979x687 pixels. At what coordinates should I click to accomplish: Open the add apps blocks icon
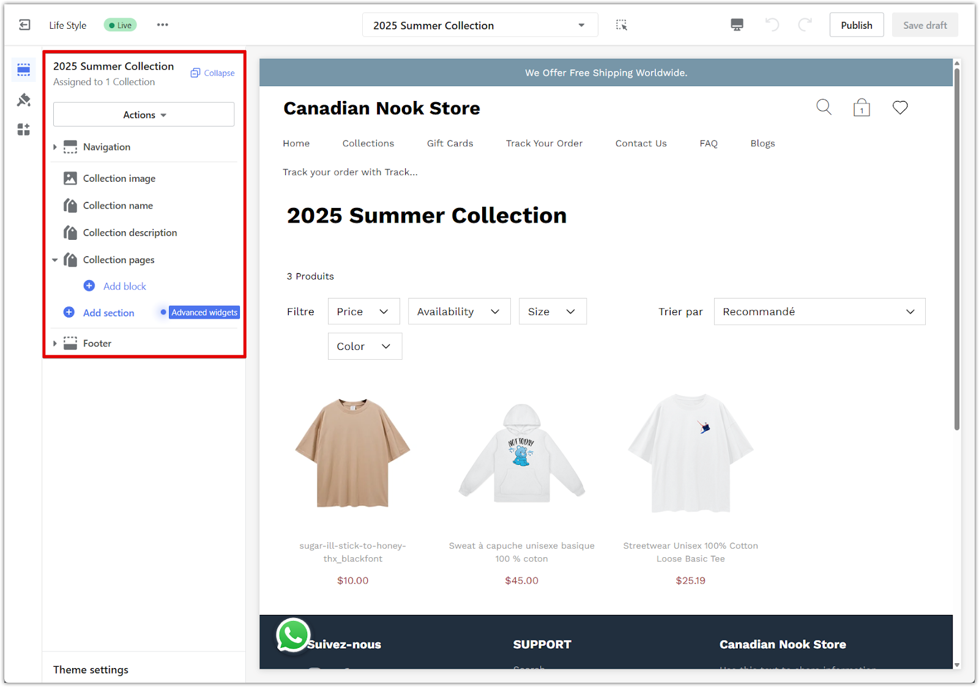24,129
